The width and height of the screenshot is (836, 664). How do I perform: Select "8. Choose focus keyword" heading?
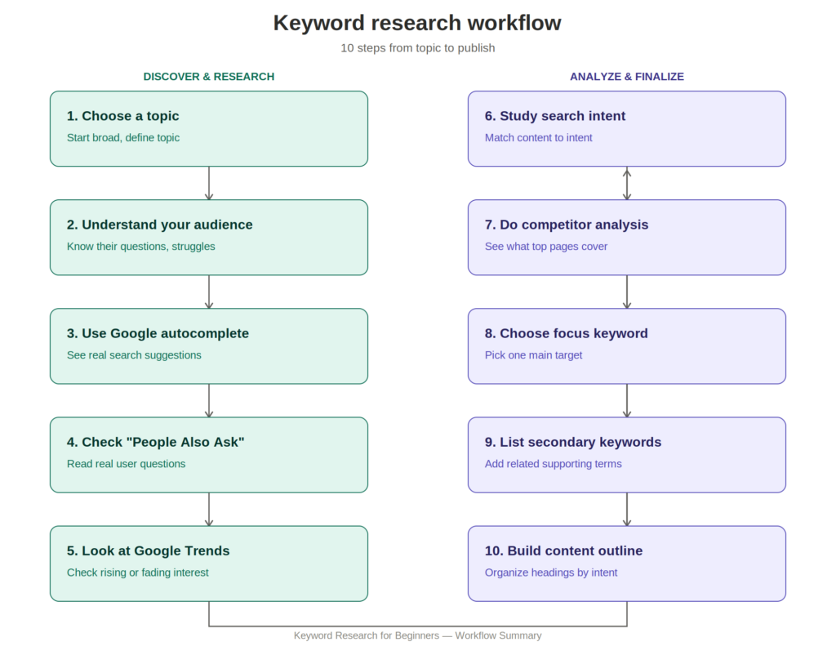pos(567,333)
